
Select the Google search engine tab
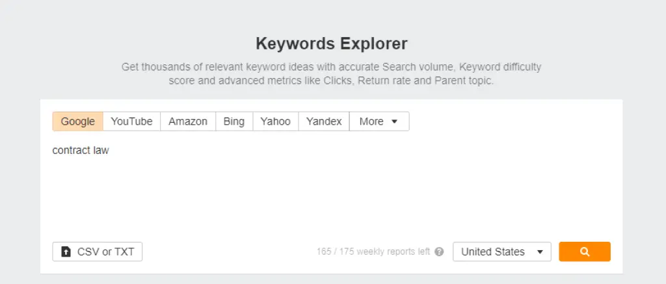(78, 122)
